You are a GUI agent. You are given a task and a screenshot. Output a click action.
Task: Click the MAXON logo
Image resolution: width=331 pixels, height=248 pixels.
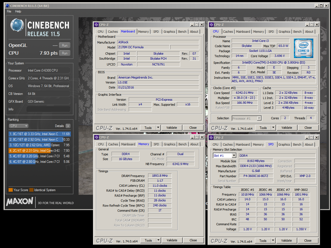[x=20, y=201]
